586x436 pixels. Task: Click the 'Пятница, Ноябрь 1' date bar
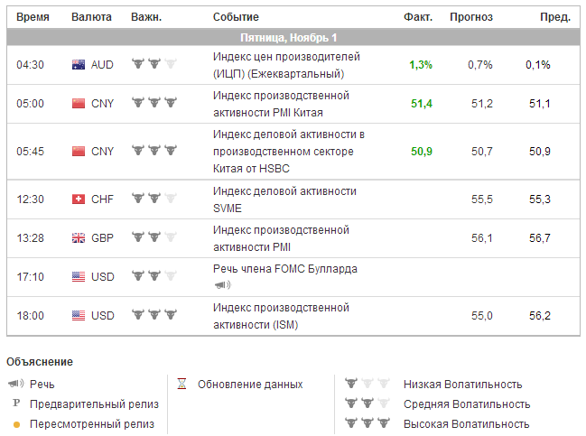point(289,38)
